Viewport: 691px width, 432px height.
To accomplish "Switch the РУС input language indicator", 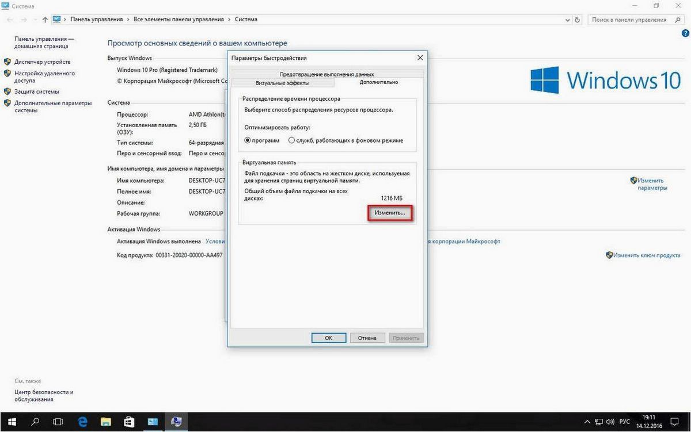I will click(624, 422).
